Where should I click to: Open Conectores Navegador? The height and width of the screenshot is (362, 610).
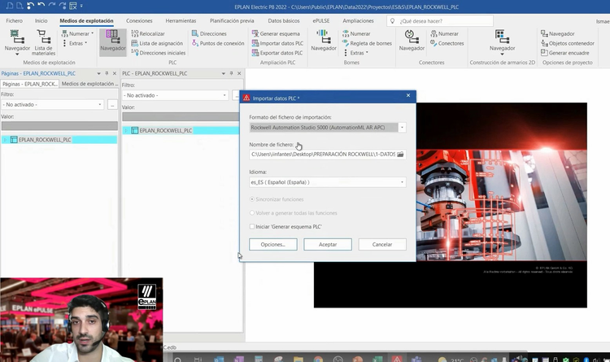412,41
